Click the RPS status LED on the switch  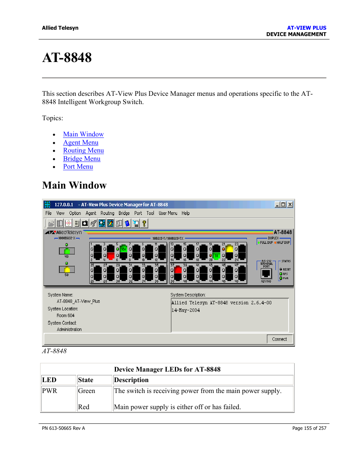[x=281, y=274]
